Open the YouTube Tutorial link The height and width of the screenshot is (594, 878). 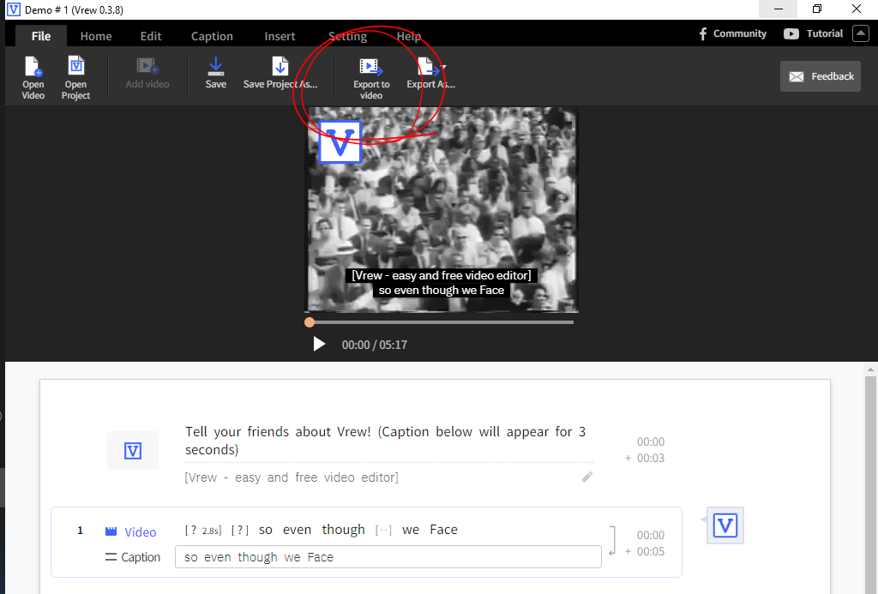pos(813,33)
